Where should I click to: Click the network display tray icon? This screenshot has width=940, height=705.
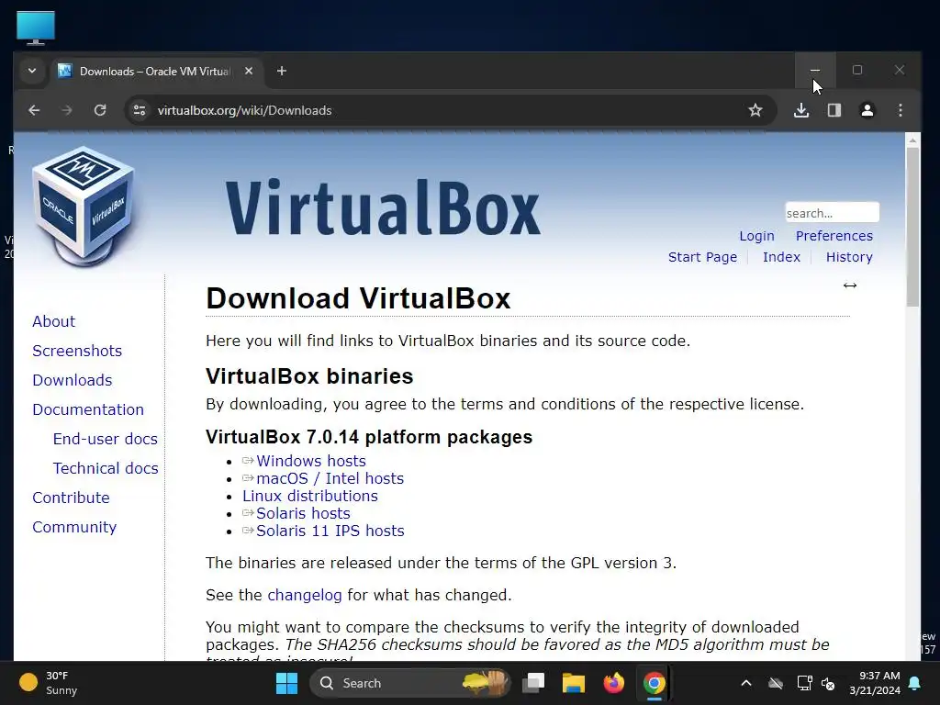(804, 683)
